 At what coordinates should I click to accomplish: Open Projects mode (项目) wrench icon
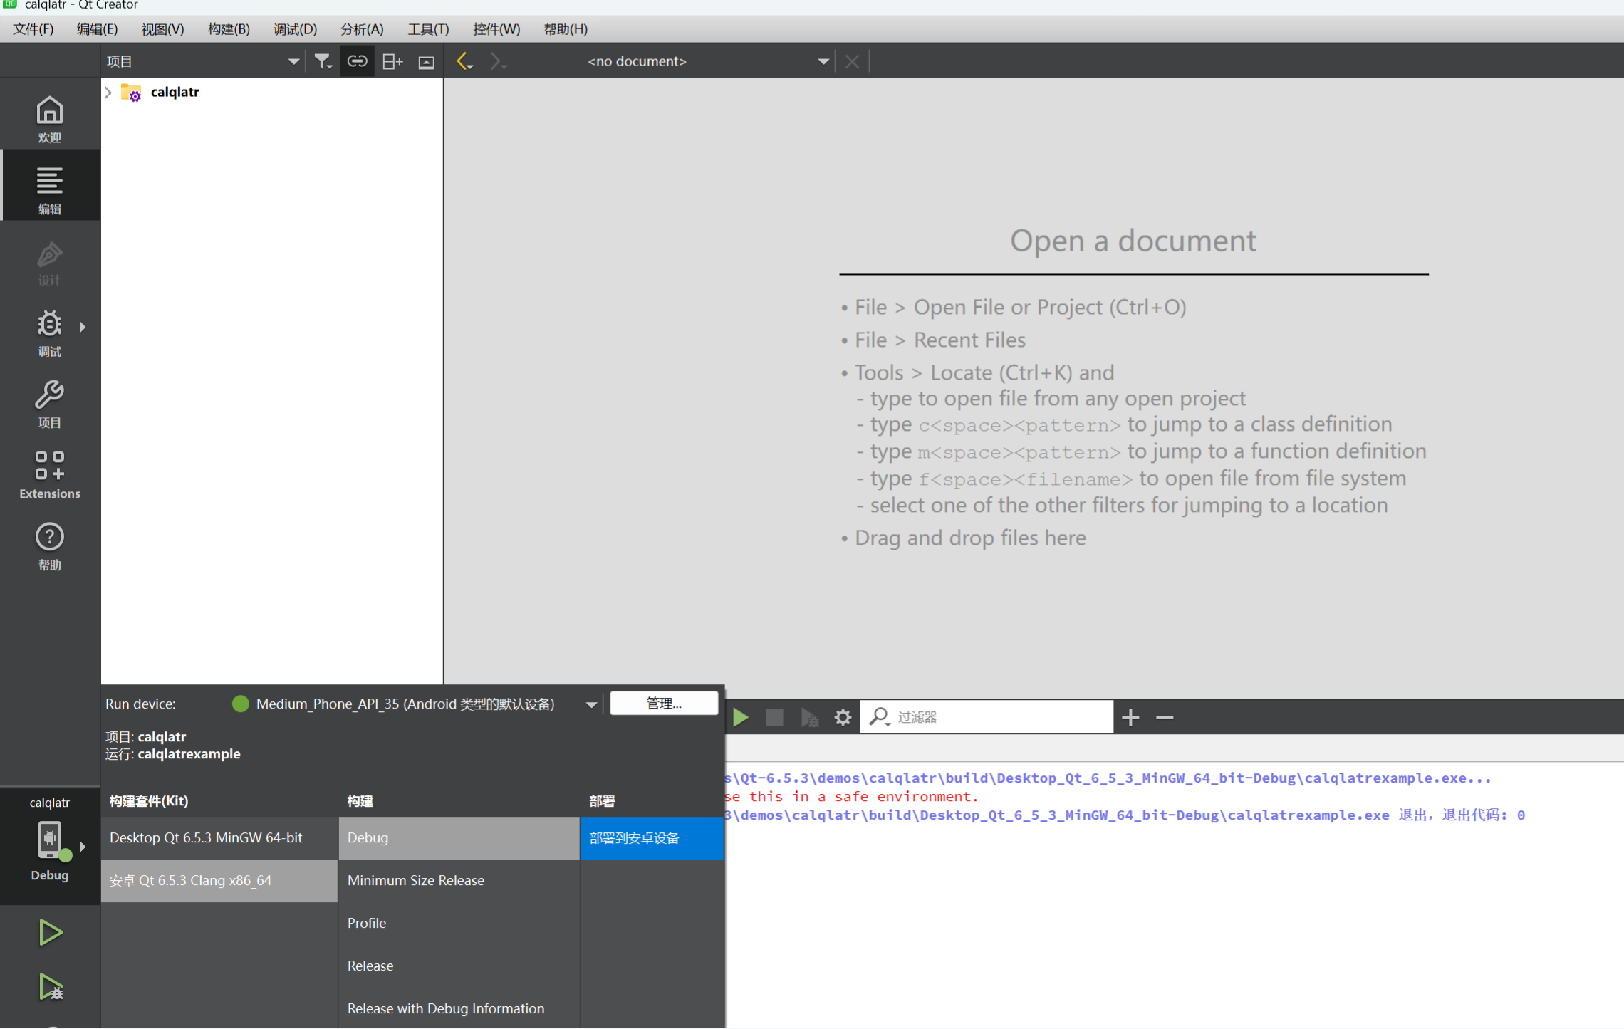(49, 404)
